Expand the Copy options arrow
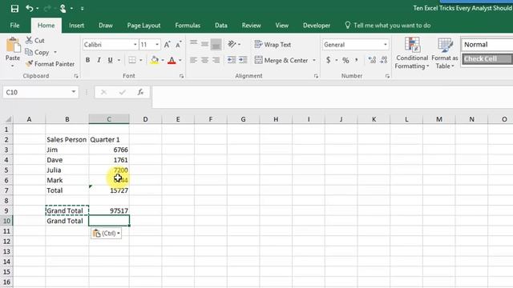The image size is (513, 288). (55, 52)
